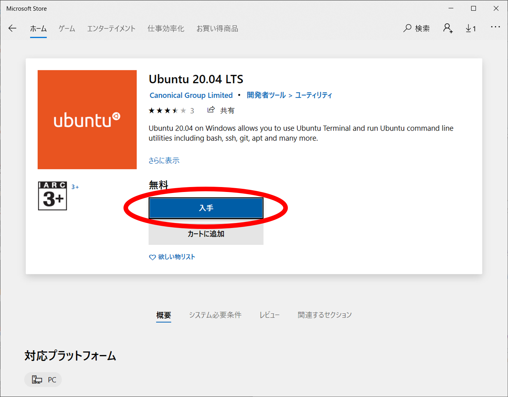Open downloads and updates indicator

pyautogui.click(x=471, y=29)
